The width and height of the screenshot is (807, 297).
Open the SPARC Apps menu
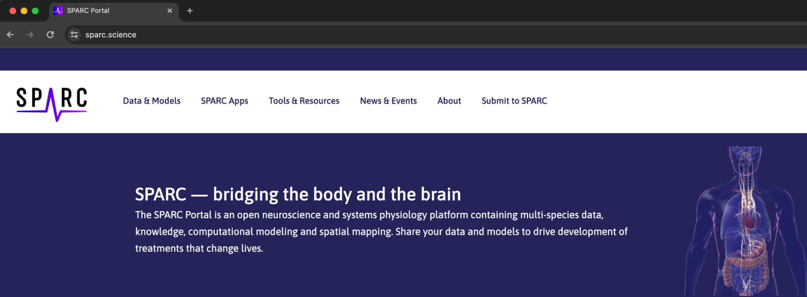click(x=224, y=101)
